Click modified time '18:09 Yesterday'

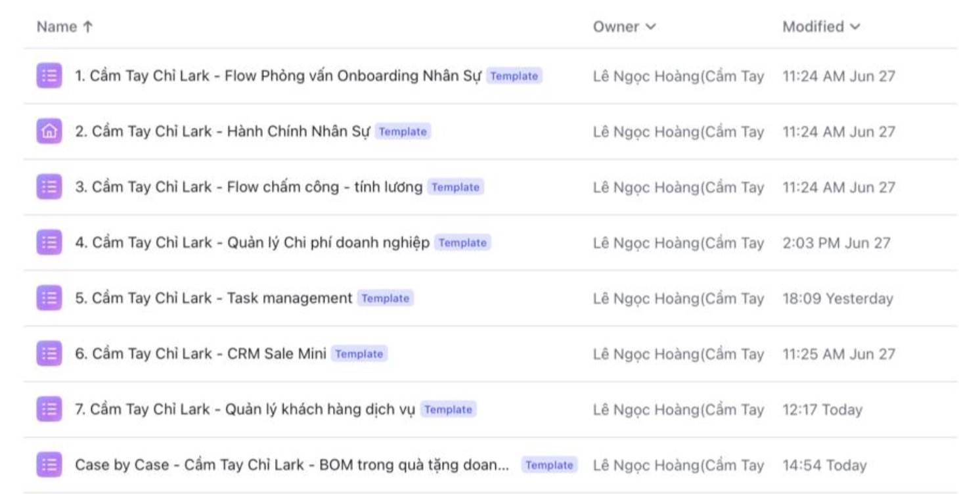tap(837, 298)
